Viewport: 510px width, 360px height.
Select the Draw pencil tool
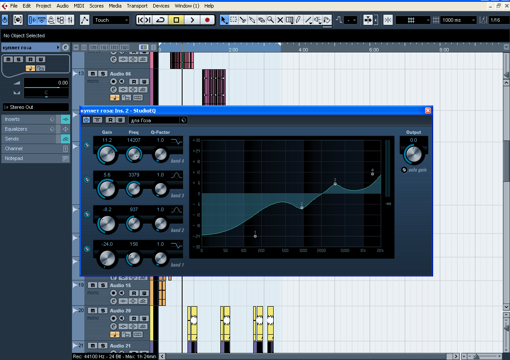[x=299, y=20]
